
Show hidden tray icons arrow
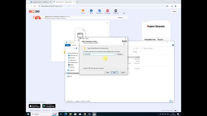[158, 114]
